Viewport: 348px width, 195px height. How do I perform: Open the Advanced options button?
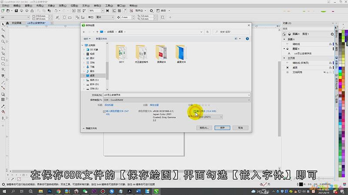pos(204,128)
